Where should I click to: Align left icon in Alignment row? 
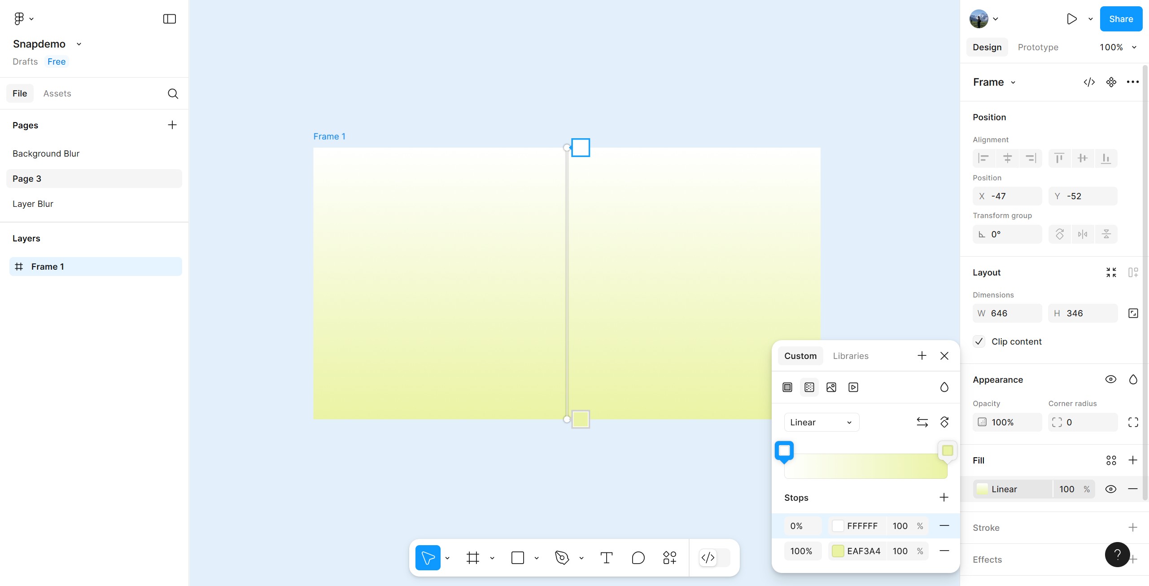click(x=984, y=158)
